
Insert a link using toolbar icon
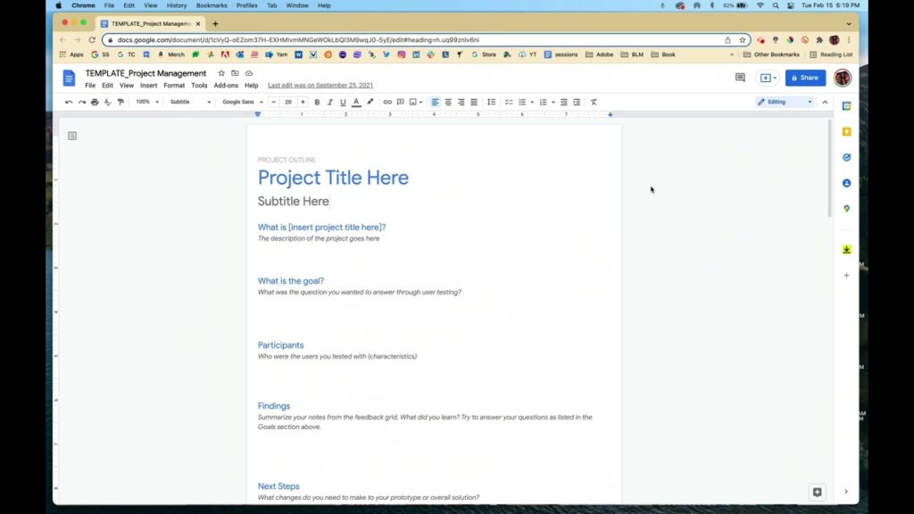387,102
